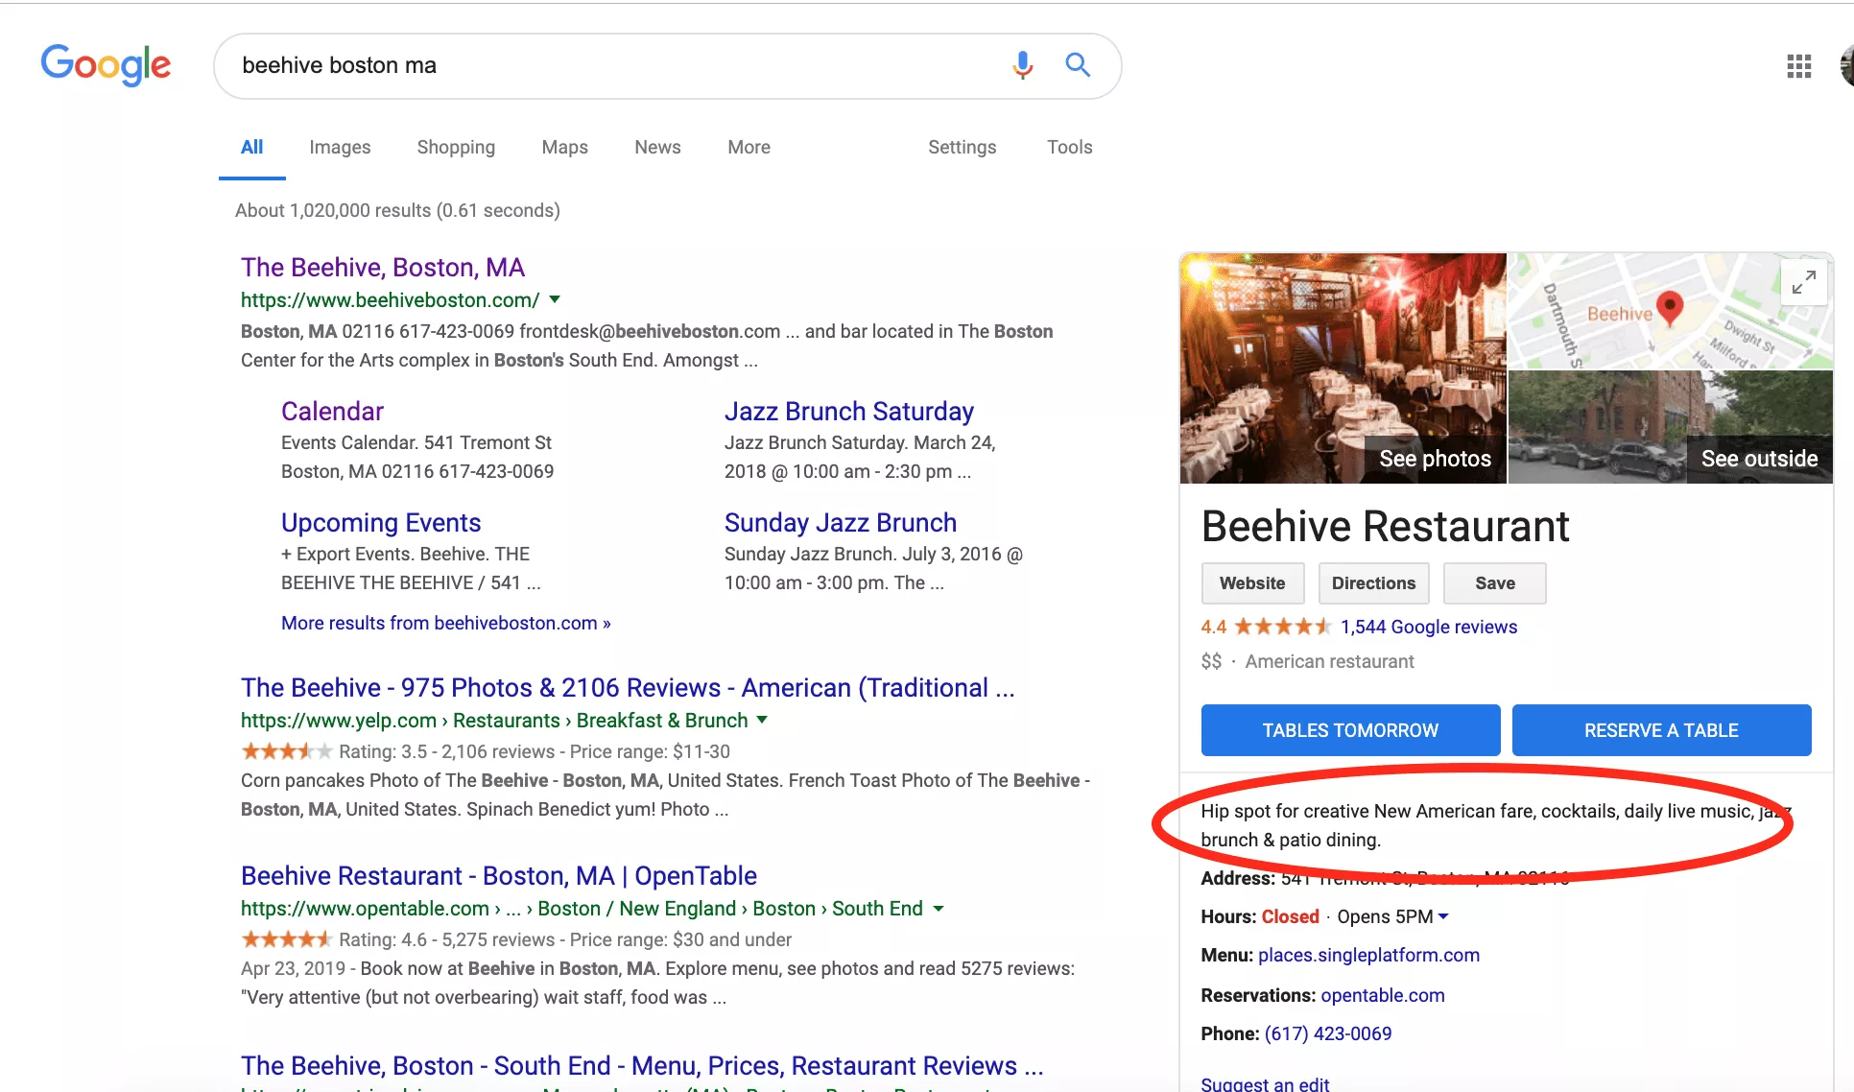Expand the hours dropdown next to Opens 5PM

(1443, 916)
